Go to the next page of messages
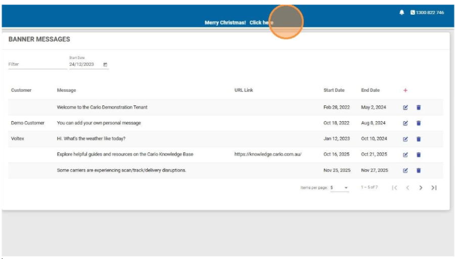 pos(421,188)
